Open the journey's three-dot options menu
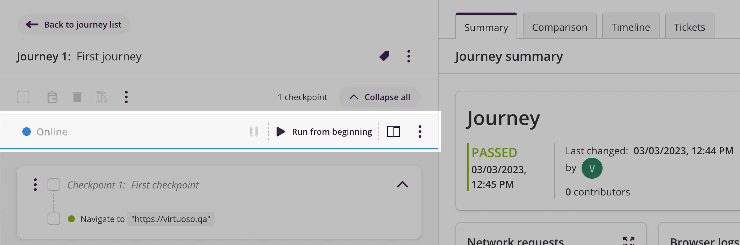Screen dimensions: 740x245 coord(408,56)
